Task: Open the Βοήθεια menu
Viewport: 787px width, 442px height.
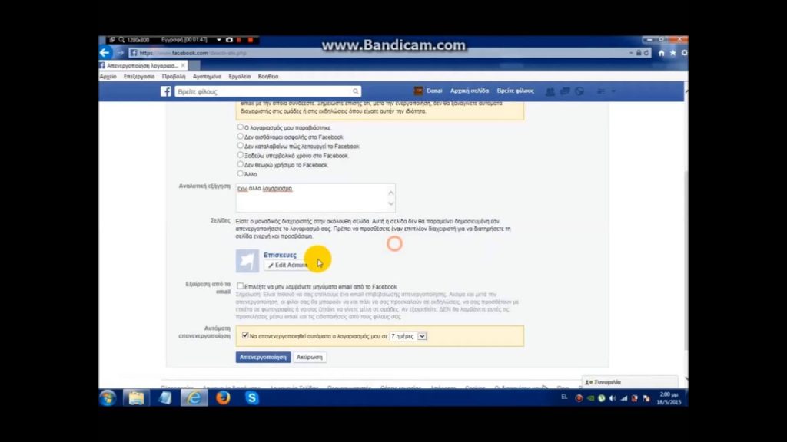Action: point(268,77)
